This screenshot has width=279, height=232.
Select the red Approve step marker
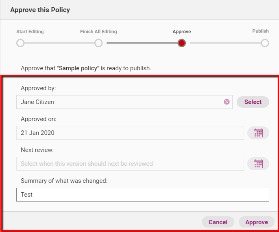(x=182, y=43)
